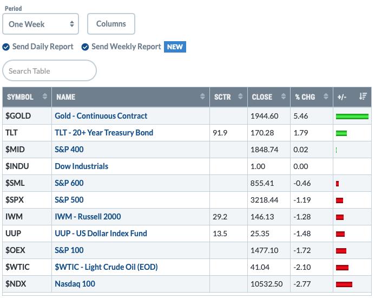Click the SCTR value 29.2

(220, 217)
